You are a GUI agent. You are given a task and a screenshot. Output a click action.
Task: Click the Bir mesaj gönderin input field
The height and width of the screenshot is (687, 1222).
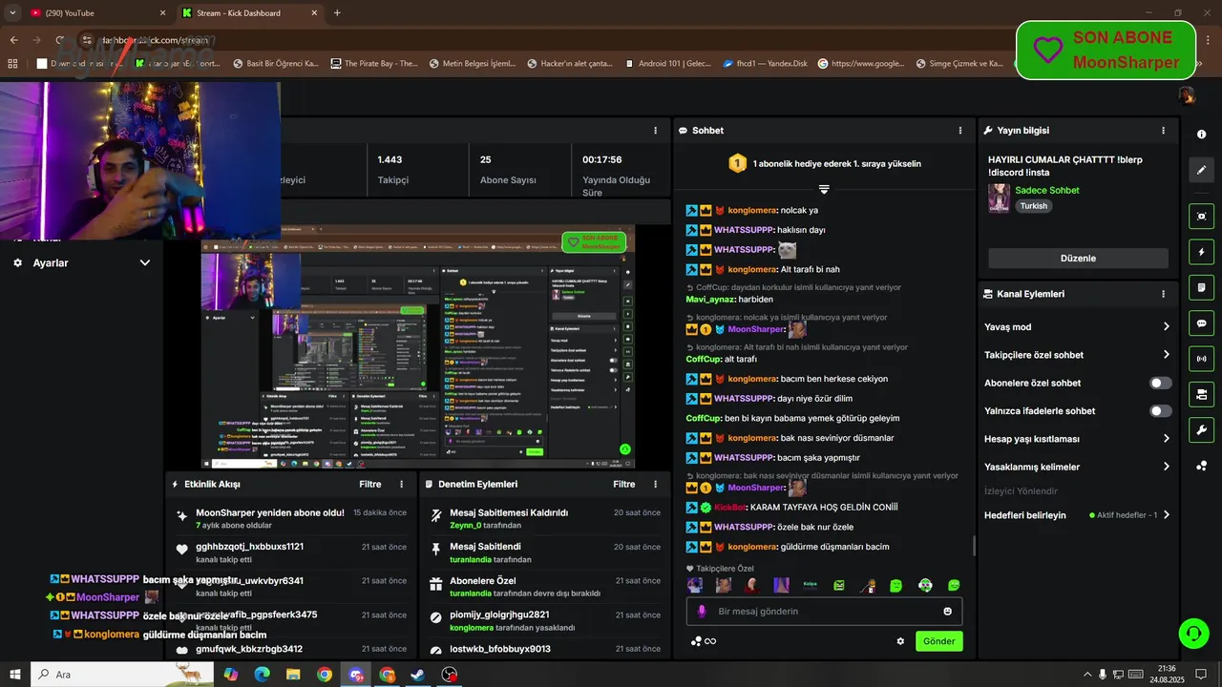(824, 612)
